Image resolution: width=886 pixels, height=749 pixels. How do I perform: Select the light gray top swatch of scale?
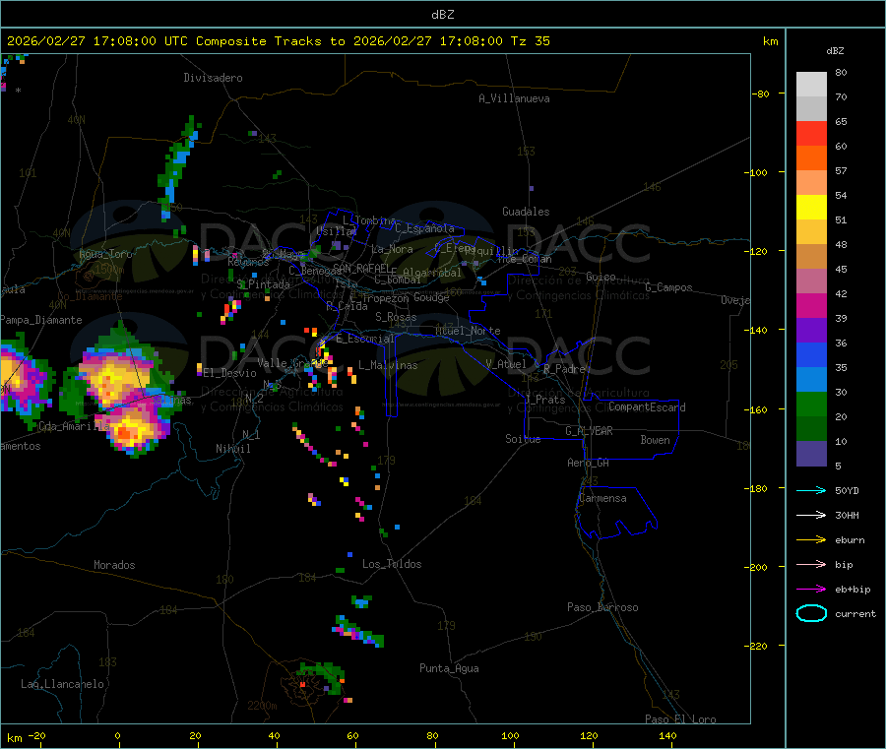click(x=811, y=85)
